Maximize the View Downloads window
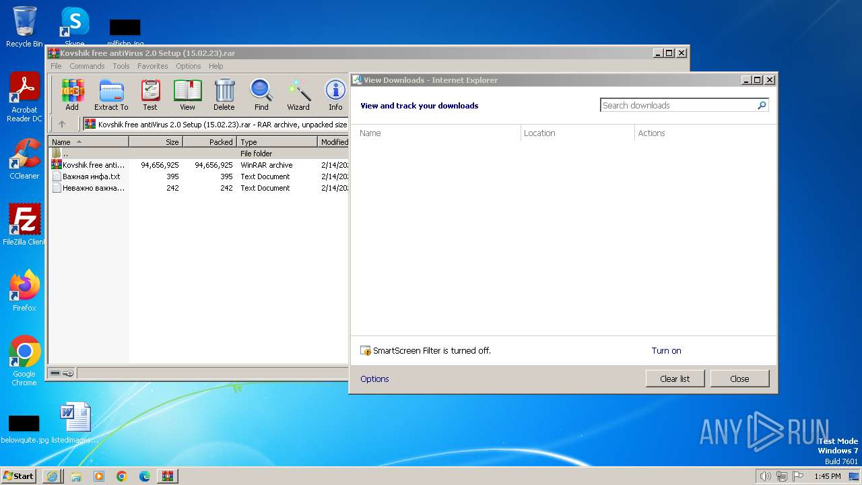 758,79
